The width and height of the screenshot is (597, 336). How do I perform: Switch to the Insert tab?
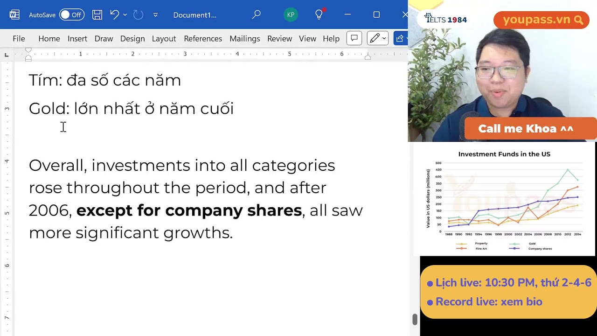[x=77, y=39]
